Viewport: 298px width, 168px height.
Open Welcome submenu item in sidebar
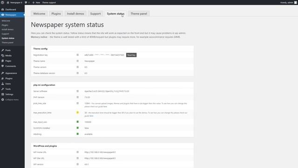tap(6, 21)
